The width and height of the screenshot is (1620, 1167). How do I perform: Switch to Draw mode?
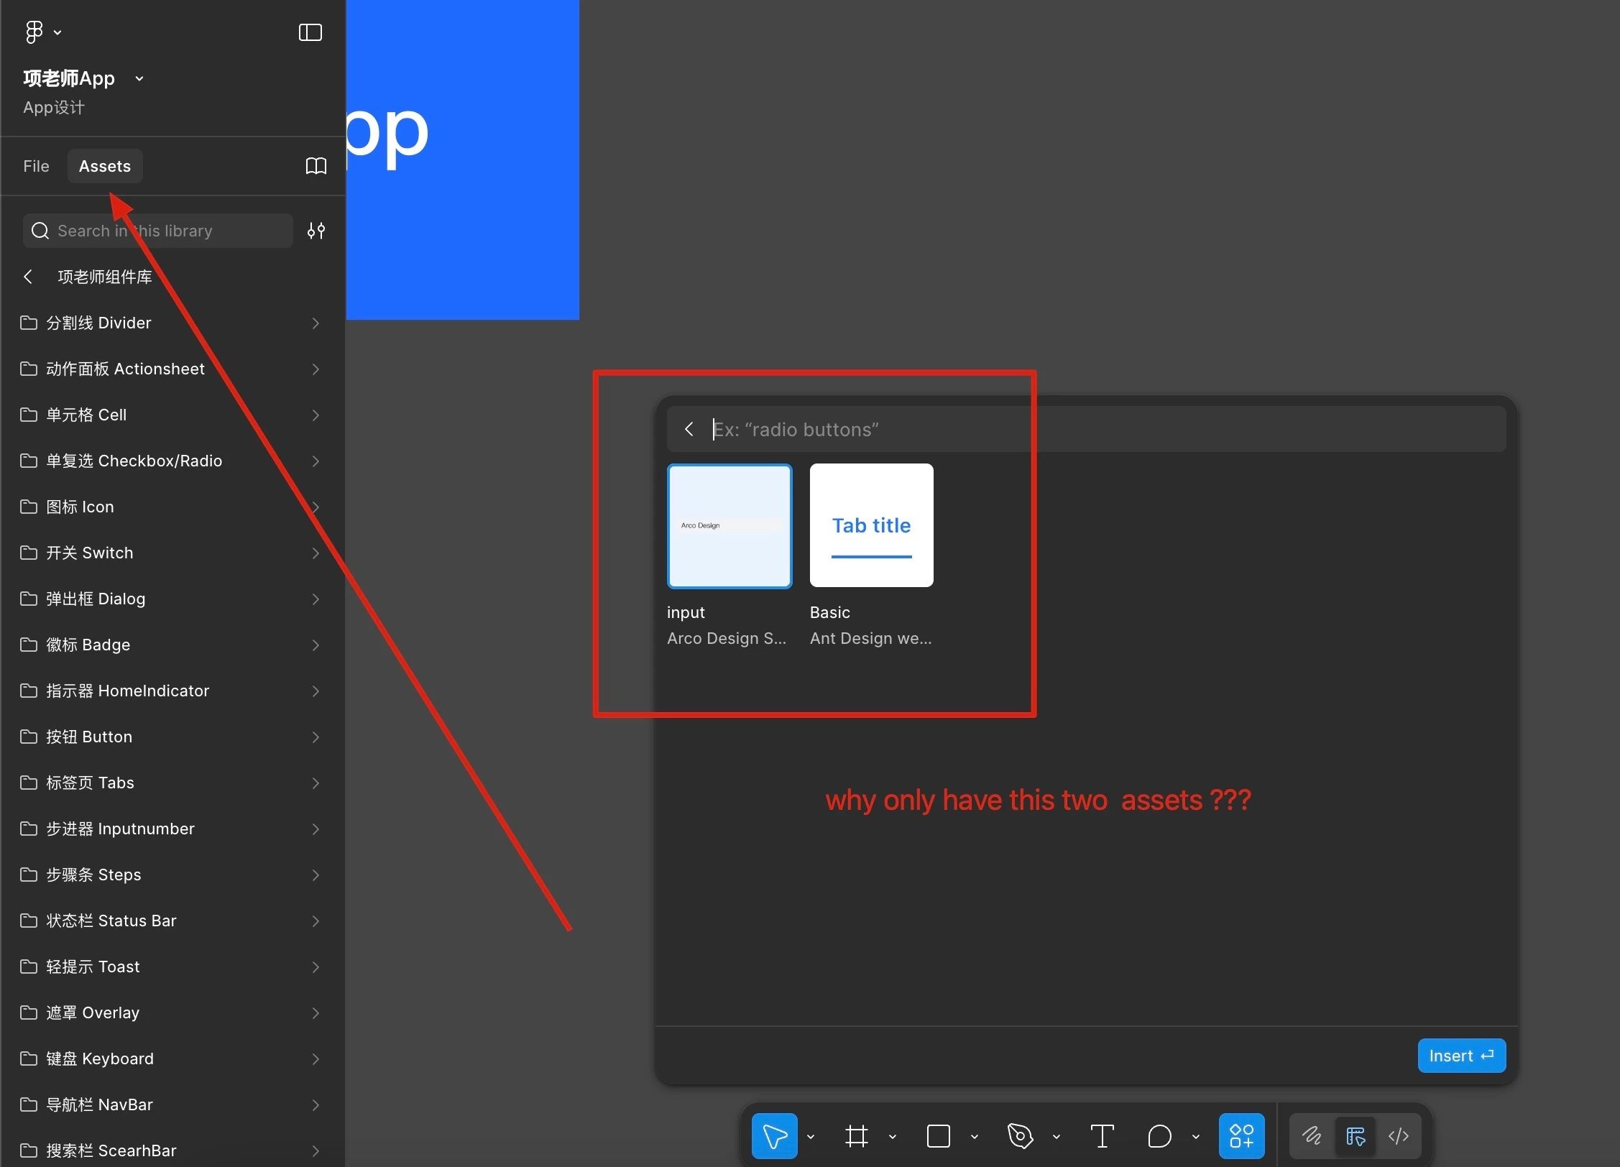(x=1312, y=1136)
